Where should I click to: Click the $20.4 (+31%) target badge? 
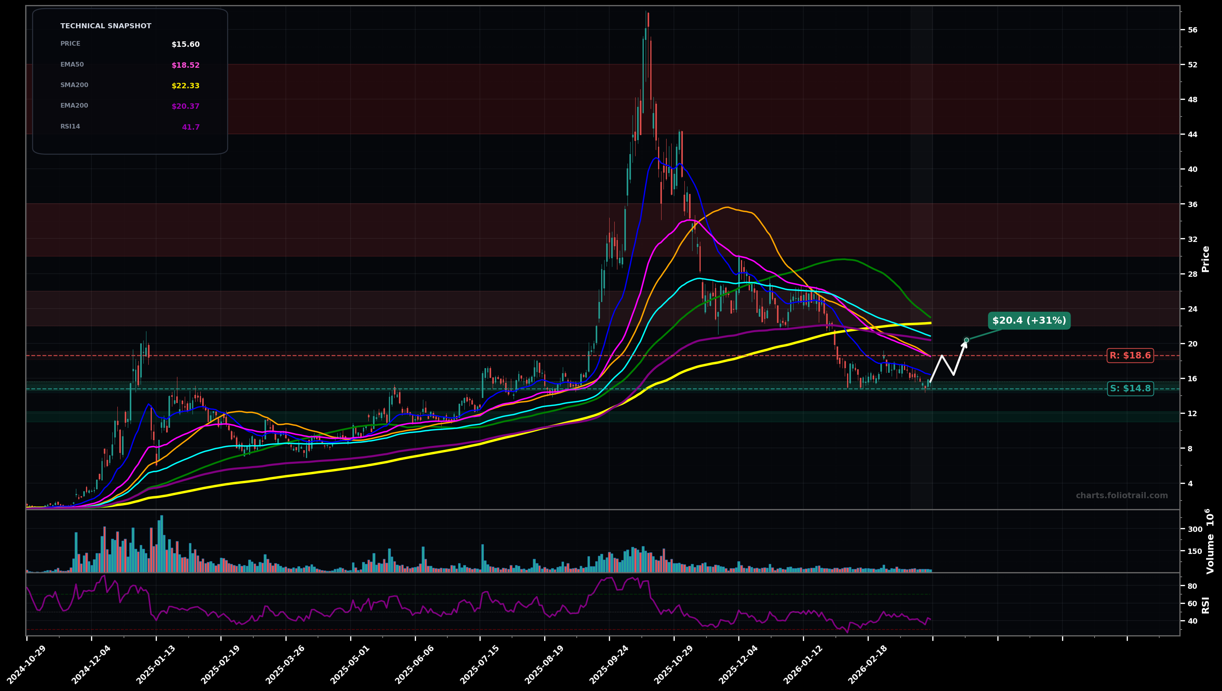pyautogui.click(x=1029, y=321)
